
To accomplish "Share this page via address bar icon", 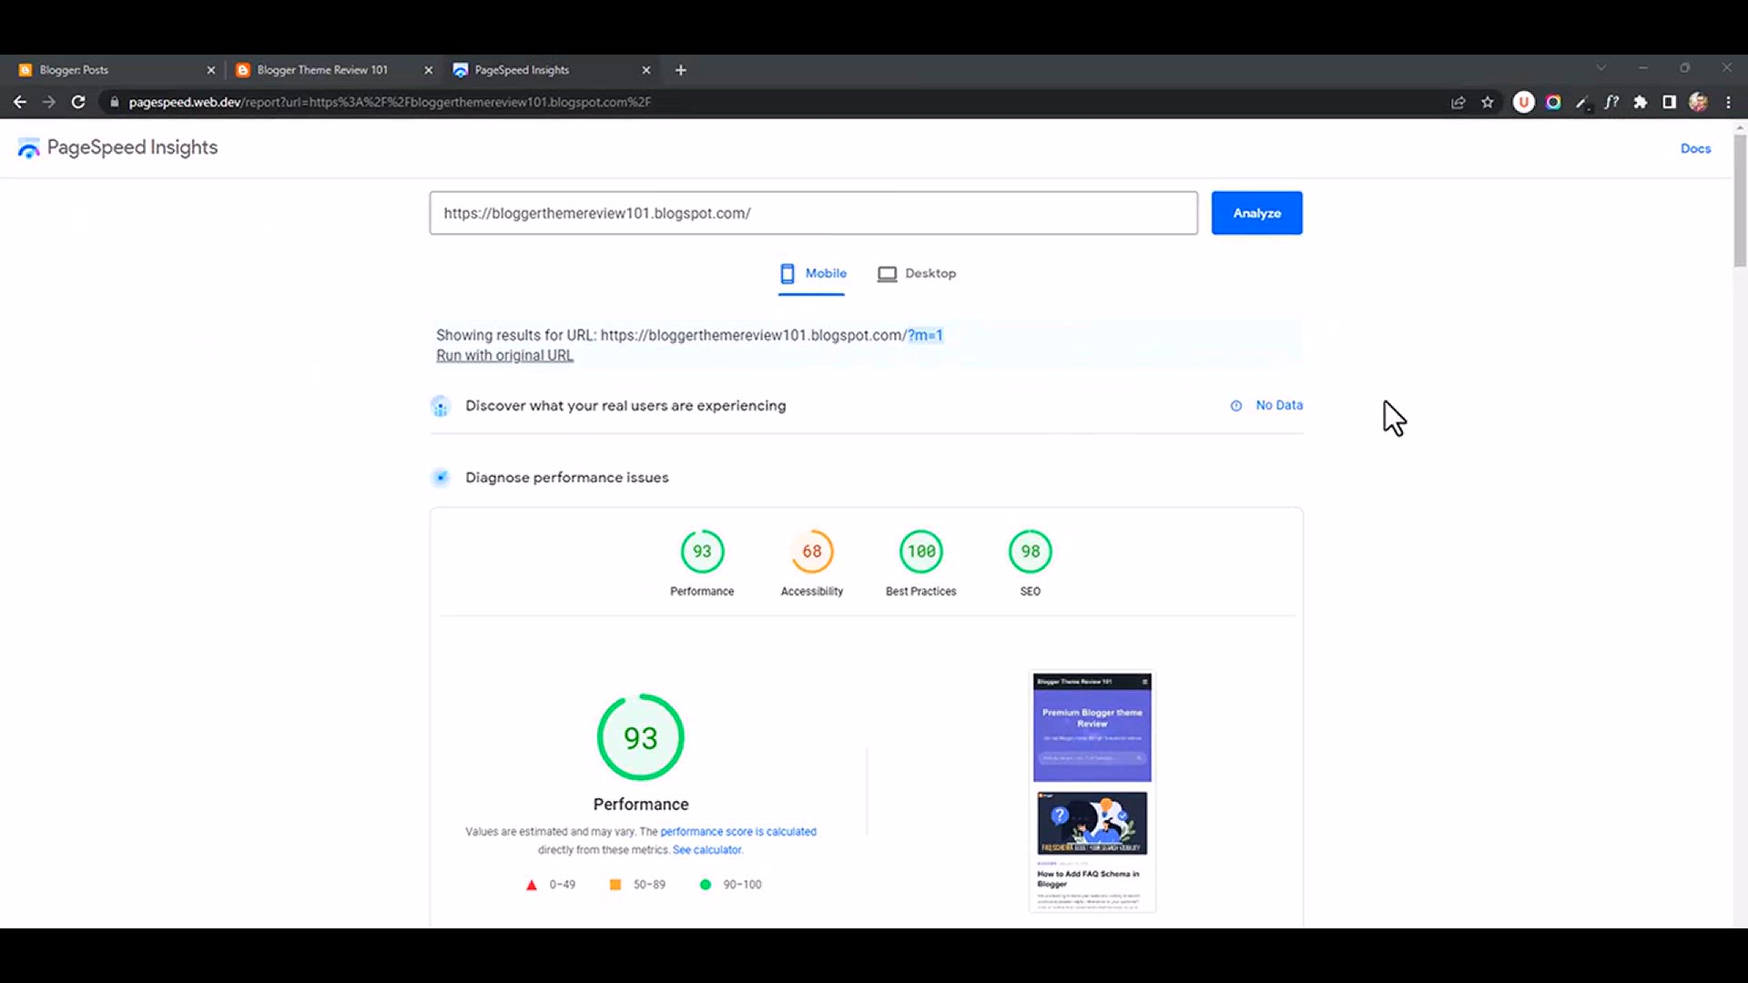I will click(1458, 102).
